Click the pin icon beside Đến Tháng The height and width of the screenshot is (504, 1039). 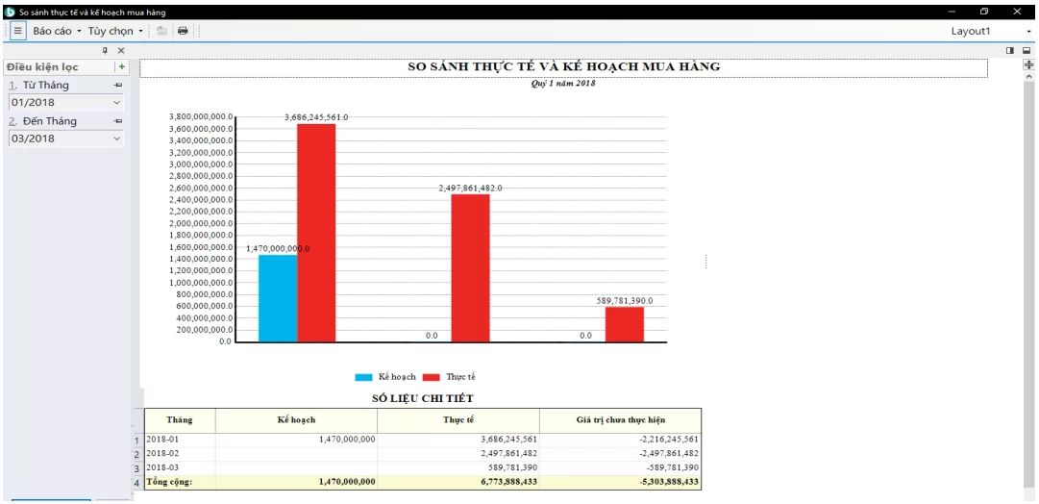coord(118,121)
